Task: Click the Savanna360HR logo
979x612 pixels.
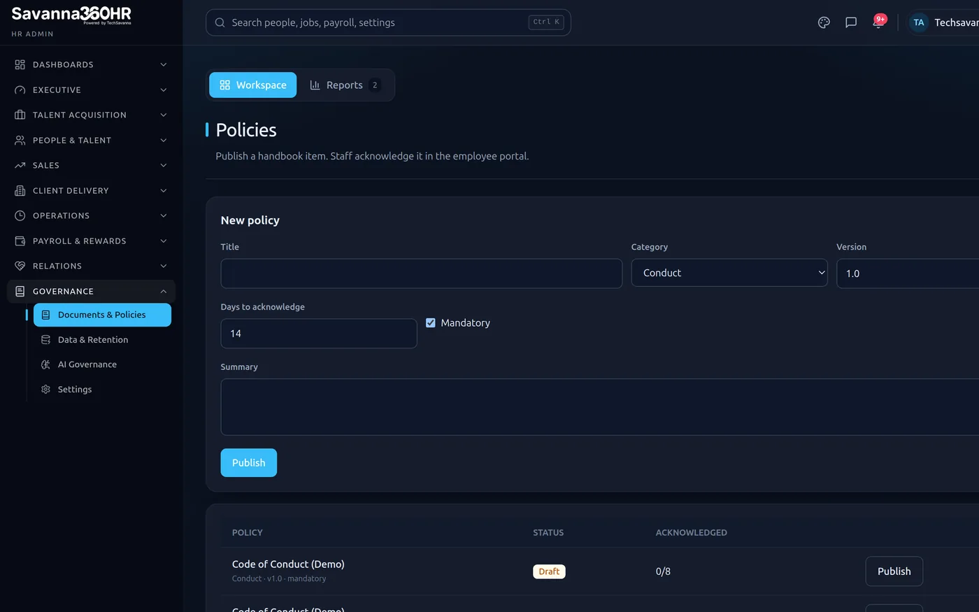Action: point(71,15)
